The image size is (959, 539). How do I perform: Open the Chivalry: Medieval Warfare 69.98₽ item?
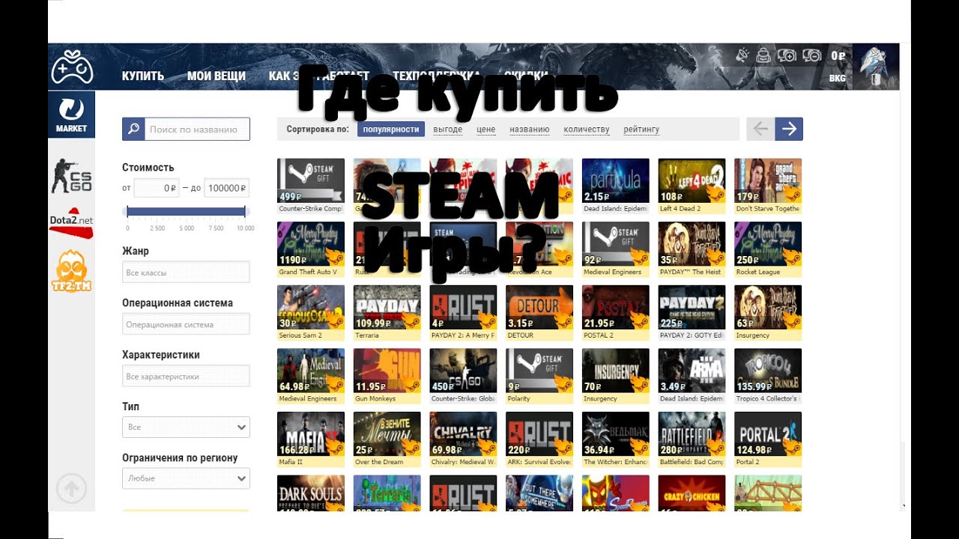463,440
